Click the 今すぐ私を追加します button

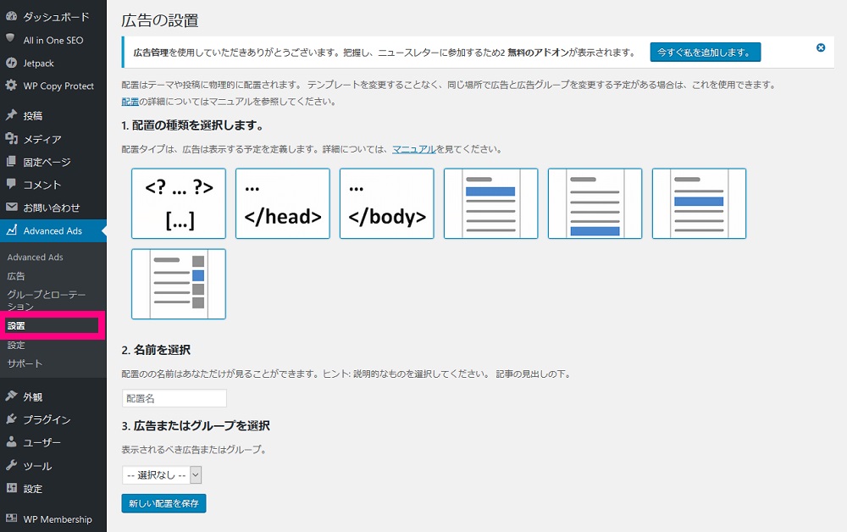705,53
